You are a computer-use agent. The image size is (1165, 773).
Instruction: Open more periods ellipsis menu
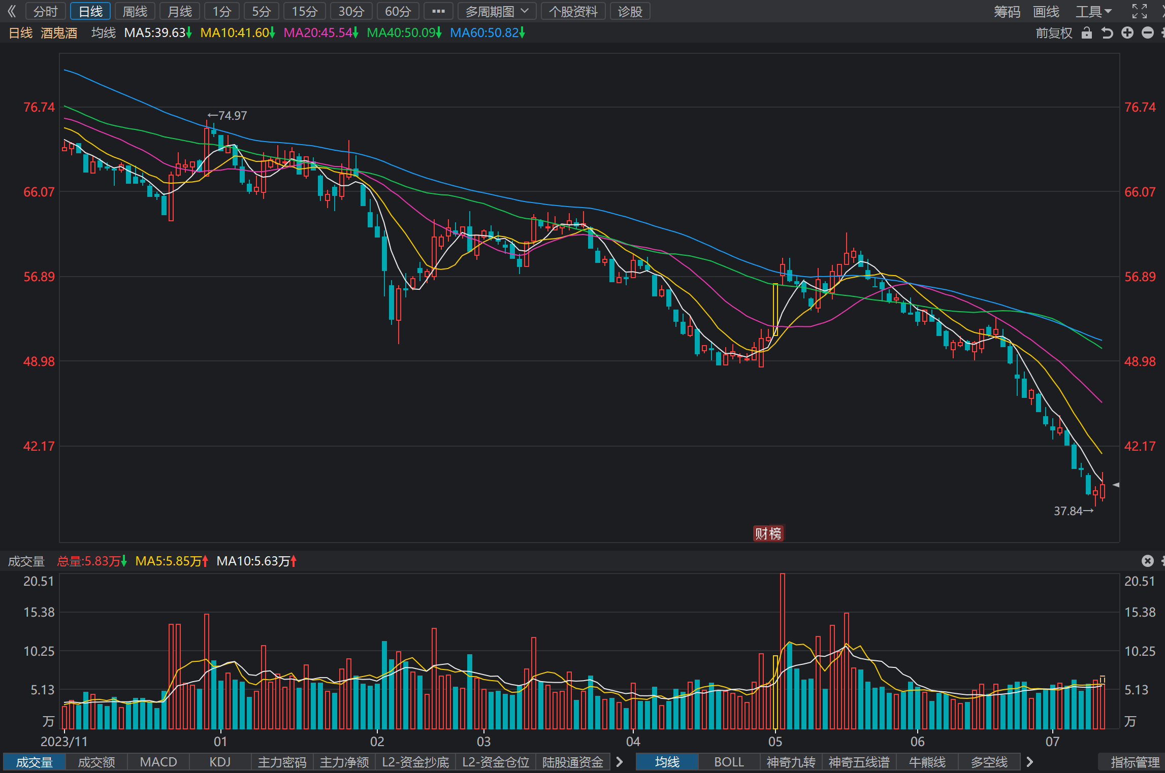tap(438, 11)
